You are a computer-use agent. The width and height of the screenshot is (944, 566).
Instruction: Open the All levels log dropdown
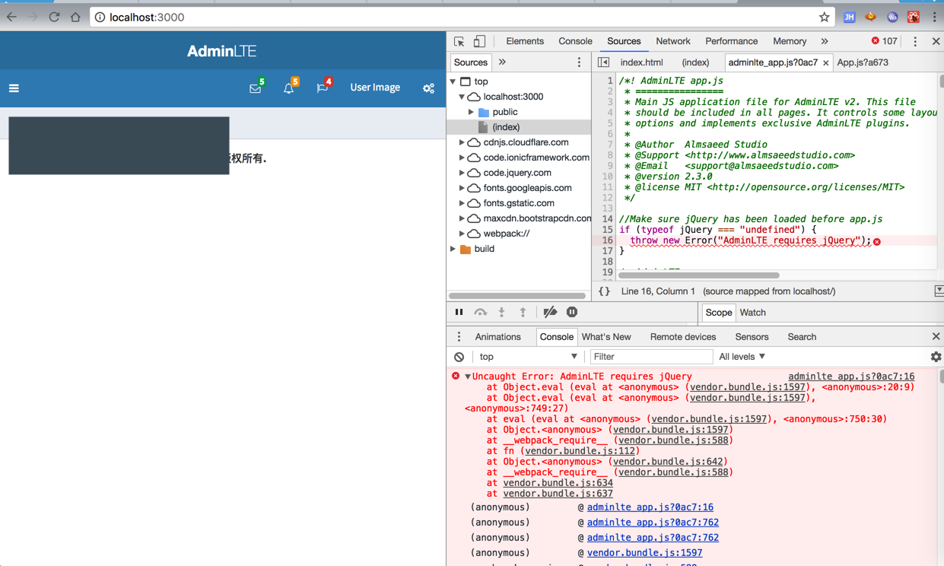tap(742, 357)
